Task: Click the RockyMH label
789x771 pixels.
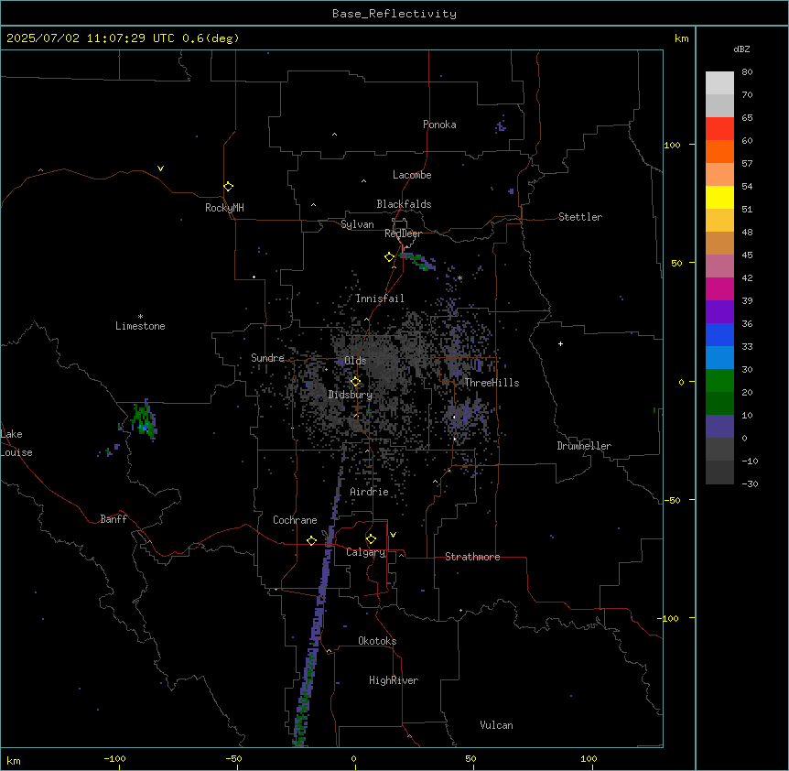Action: click(x=224, y=208)
